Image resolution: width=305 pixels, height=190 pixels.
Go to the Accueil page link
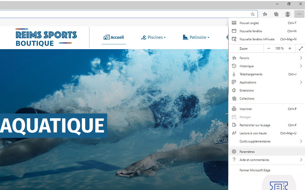coord(114,37)
